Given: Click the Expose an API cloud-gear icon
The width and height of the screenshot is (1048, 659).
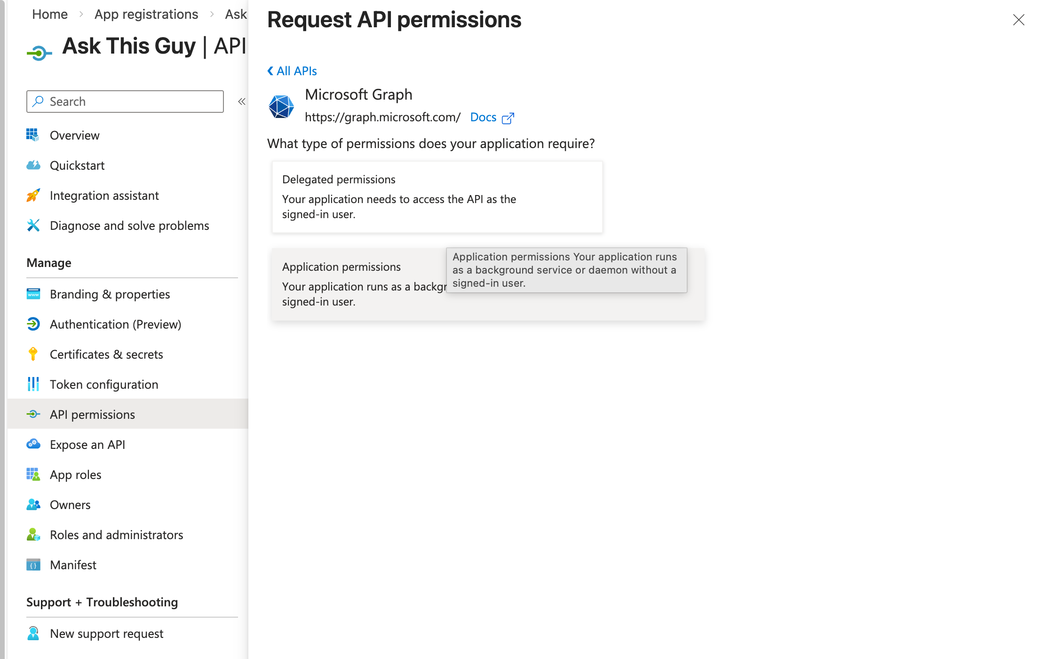Looking at the screenshot, I should pos(33,444).
